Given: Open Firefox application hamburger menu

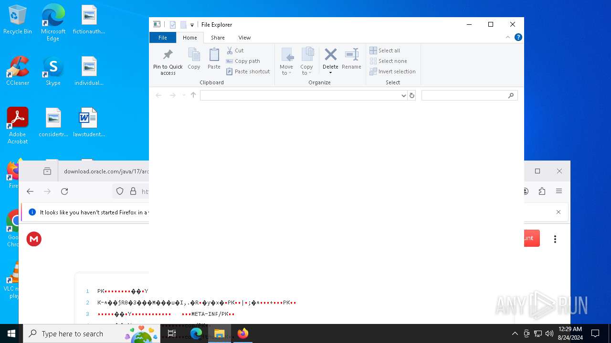Looking at the screenshot, I should 559,192.
